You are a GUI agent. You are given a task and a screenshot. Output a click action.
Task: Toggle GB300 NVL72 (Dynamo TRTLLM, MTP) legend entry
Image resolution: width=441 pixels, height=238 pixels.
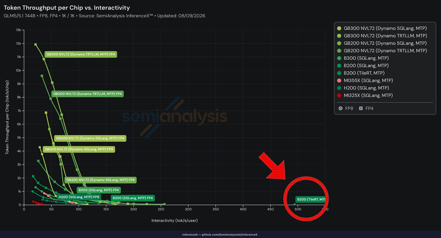(x=382, y=36)
